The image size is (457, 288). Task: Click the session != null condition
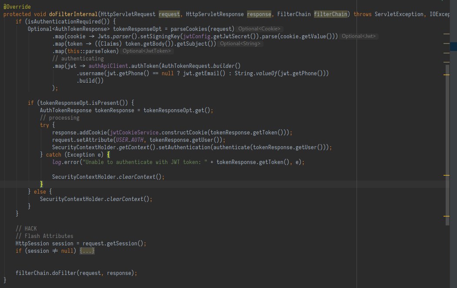pyautogui.click(x=50, y=251)
